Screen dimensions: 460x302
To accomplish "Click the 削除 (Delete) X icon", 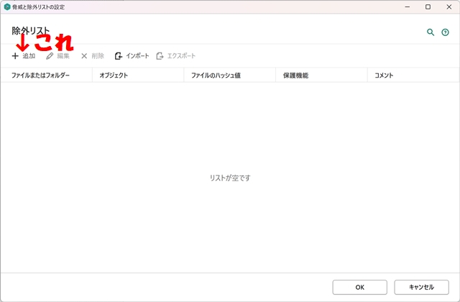I will tap(84, 55).
